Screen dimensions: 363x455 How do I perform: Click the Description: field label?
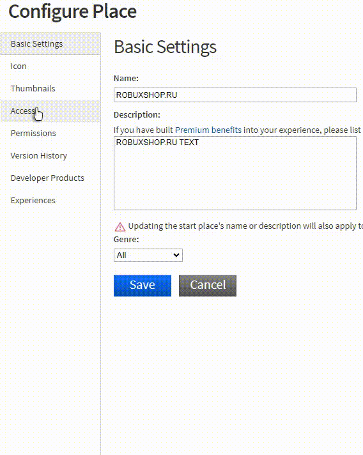137,115
